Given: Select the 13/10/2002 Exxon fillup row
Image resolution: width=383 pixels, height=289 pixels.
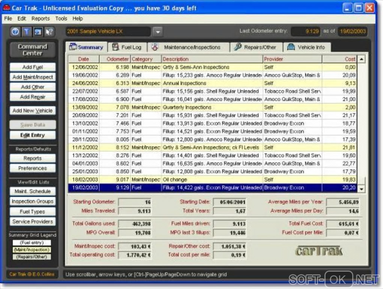Looking at the screenshot, I should [x=213, y=123].
